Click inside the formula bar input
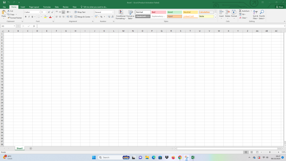This screenshot has height=161, width=286. [159, 26]
